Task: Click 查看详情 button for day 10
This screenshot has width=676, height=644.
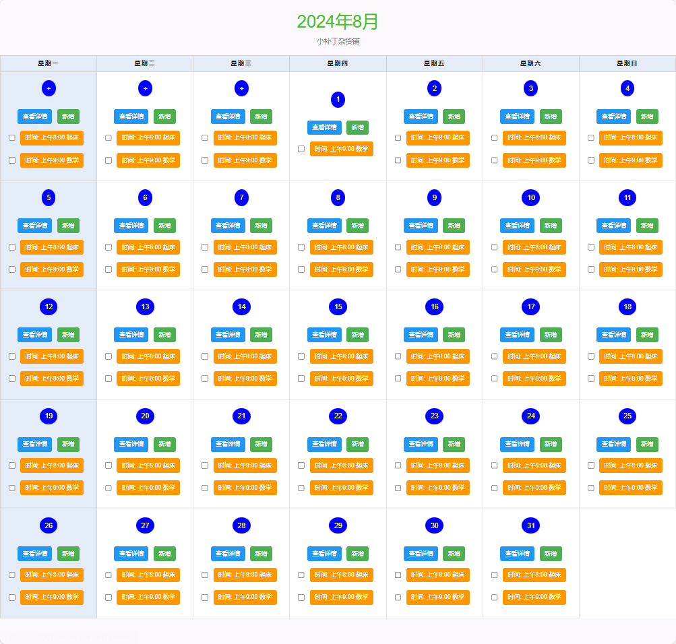Action: pos(518,226)
